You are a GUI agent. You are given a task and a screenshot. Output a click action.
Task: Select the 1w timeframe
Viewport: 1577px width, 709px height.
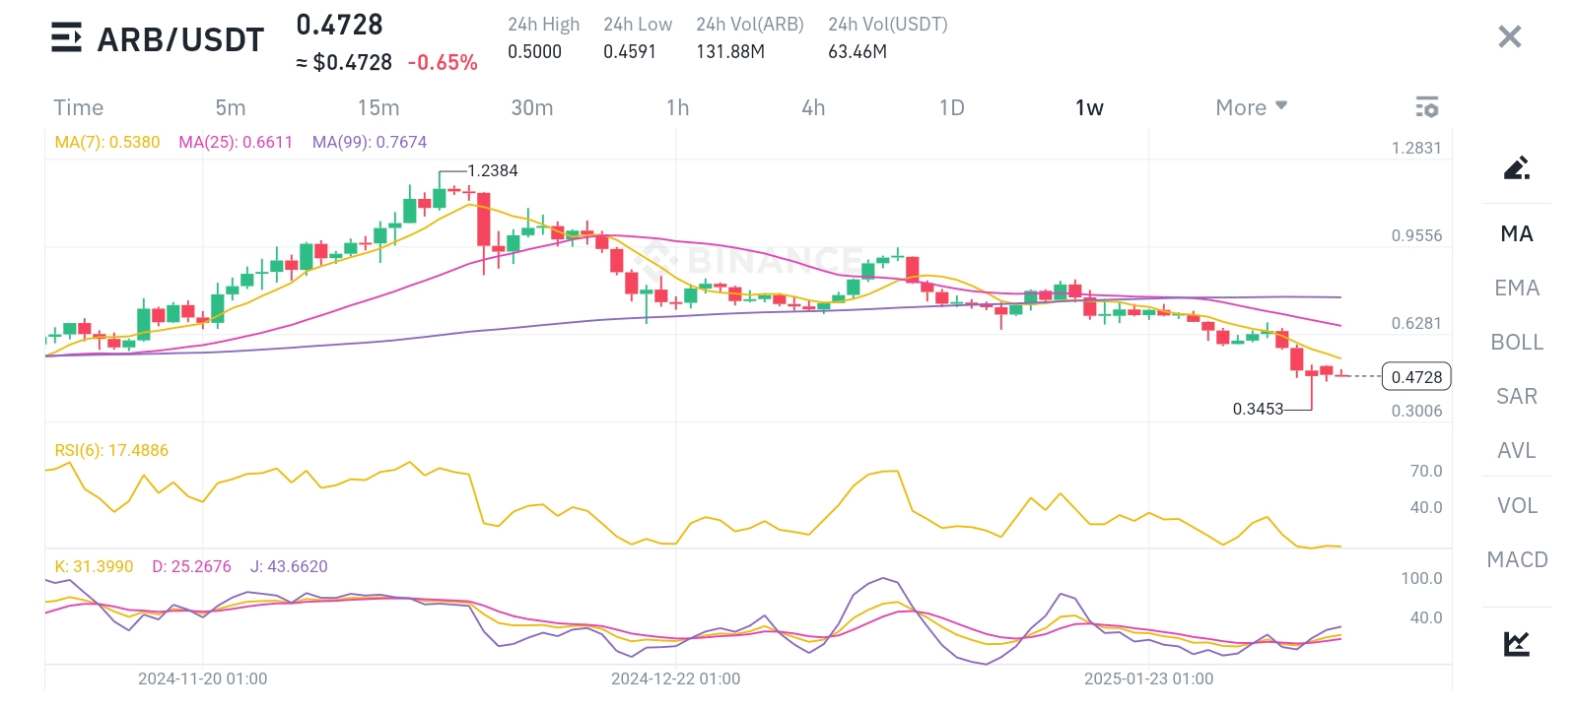click(x=1089, y=107)
